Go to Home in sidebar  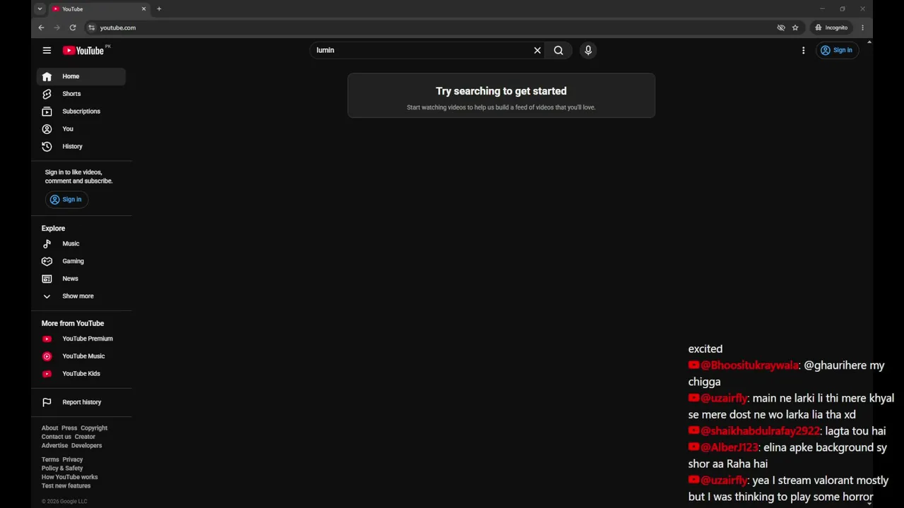(x=81, y=76)
